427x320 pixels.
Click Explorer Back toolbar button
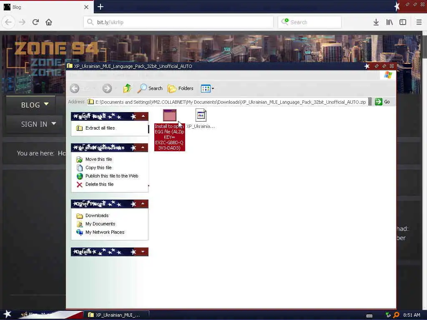(x=75, y=88)
